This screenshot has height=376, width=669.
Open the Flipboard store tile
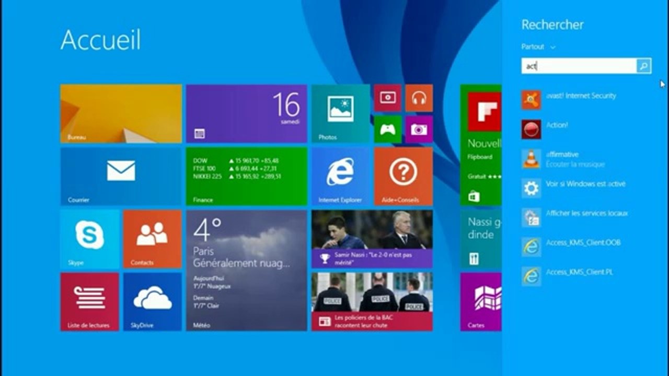click(481, 145)
